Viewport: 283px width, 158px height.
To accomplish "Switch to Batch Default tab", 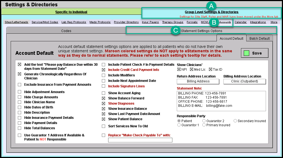I will tap(259, 39).
